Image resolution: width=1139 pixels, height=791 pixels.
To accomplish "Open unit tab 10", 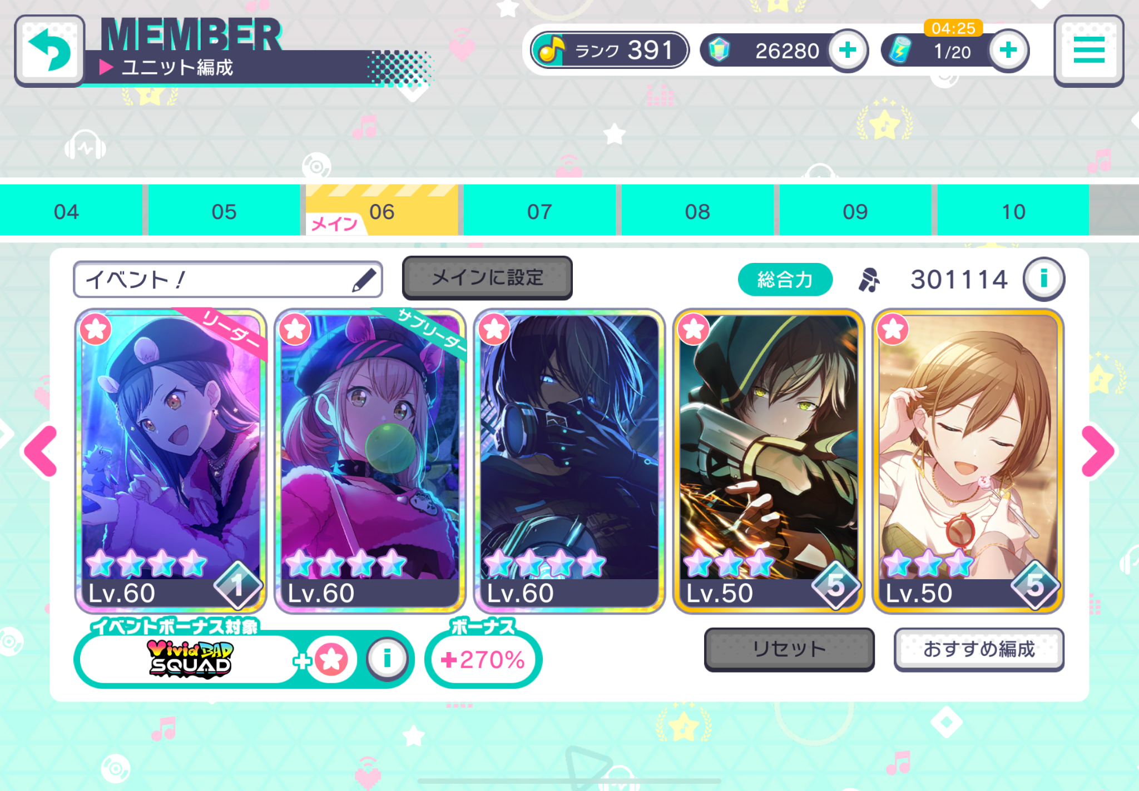I will pos(1013,211).
